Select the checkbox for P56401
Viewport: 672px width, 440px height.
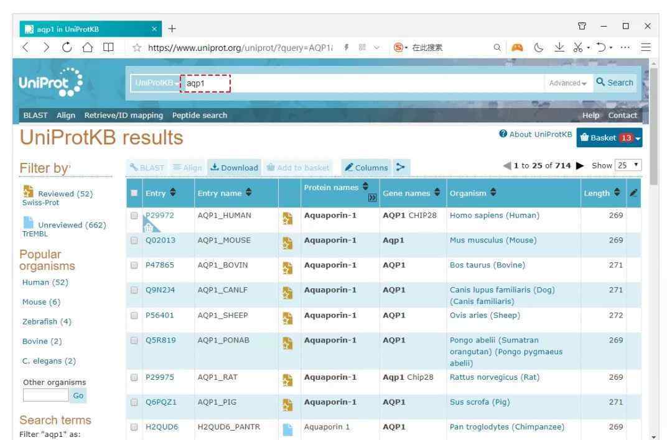point(134,315)
